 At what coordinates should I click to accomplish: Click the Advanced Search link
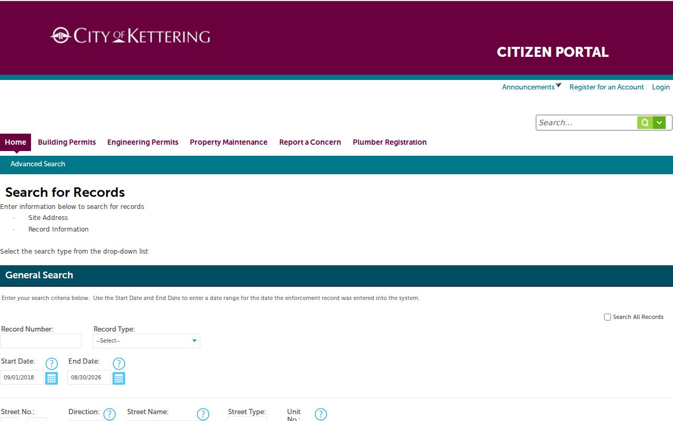coord(38,164)
